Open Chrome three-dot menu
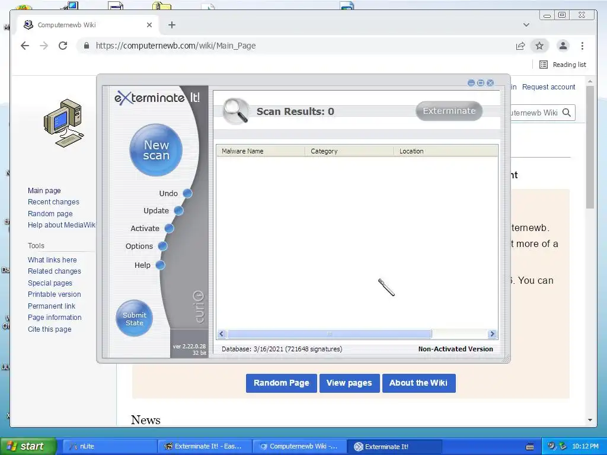 point(582,46)
